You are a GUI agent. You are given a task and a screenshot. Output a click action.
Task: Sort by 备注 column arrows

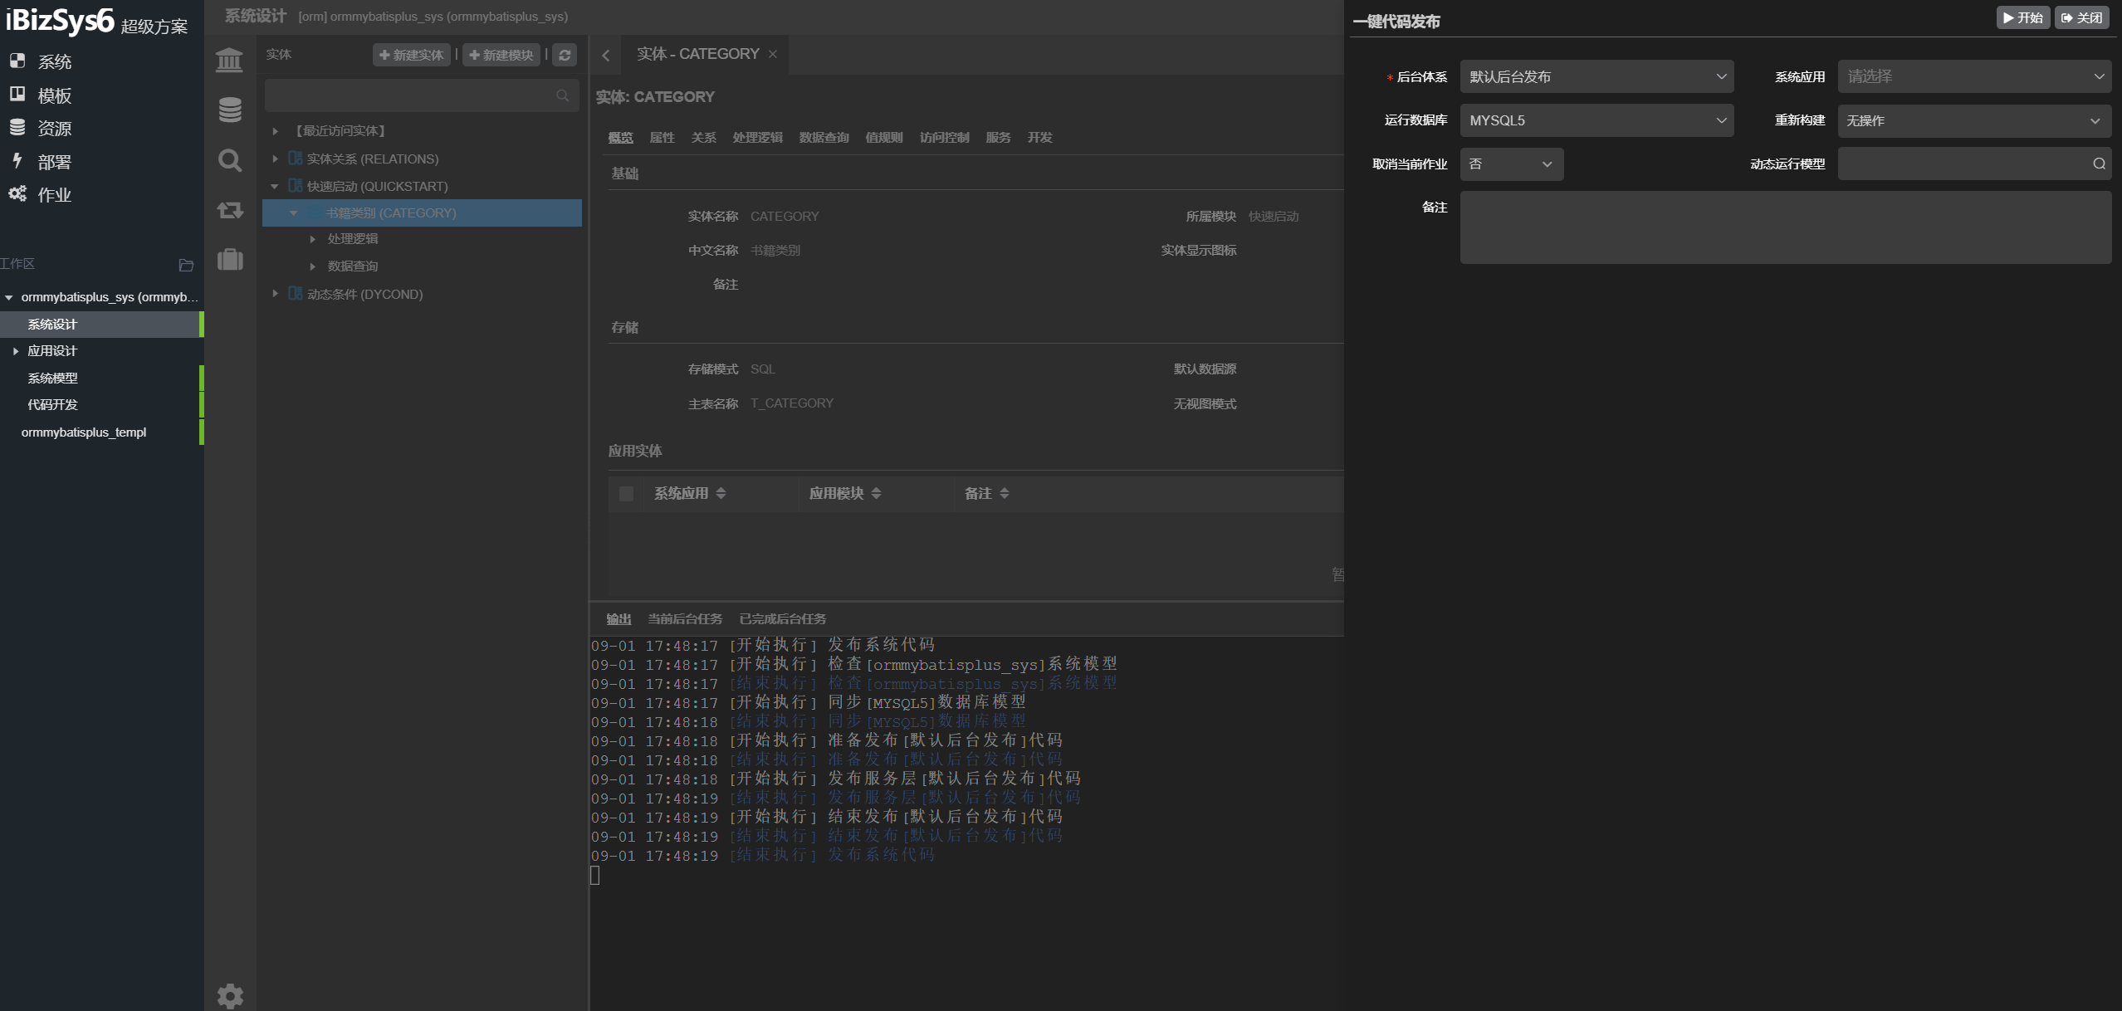(1005, 493)
